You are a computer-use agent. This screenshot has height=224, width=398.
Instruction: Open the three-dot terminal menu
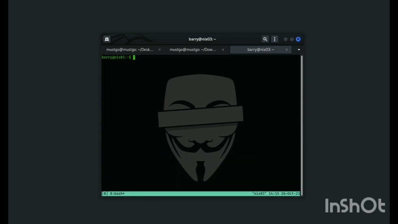coord(275,39)
